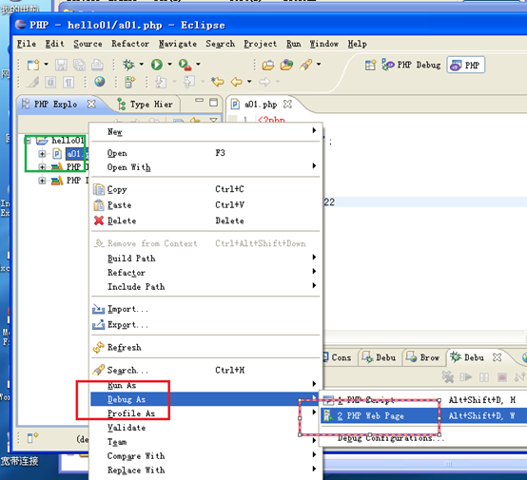Minimize the PHP Explorer view
527x480 pixels.
200,100
